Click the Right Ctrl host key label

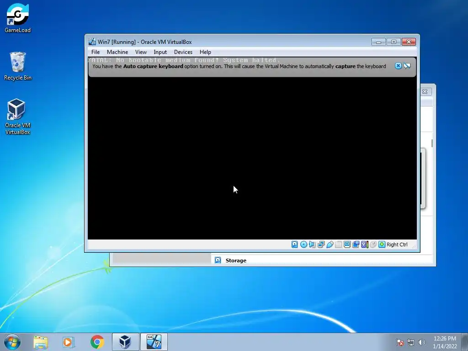pyautogui.click(x=397, y=245)
